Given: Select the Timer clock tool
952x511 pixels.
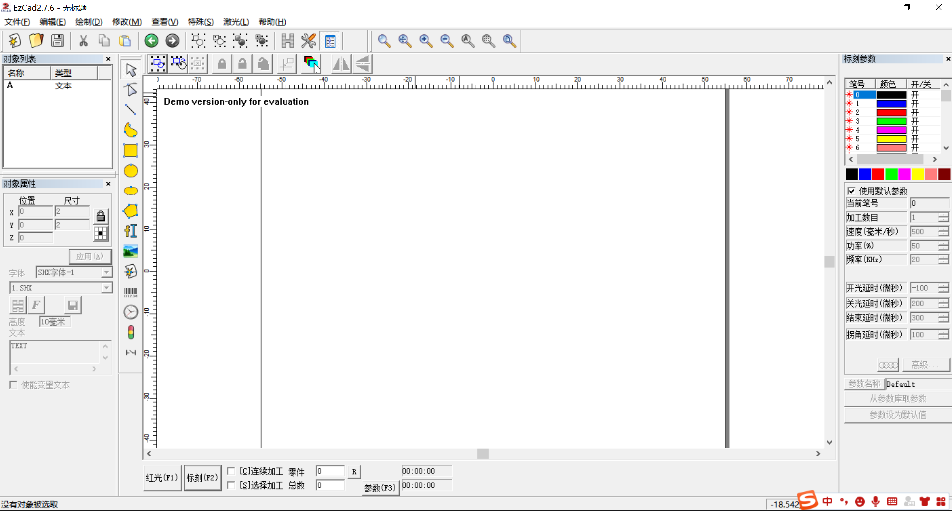Looking at the screenshot, I should tap(131, 312).
